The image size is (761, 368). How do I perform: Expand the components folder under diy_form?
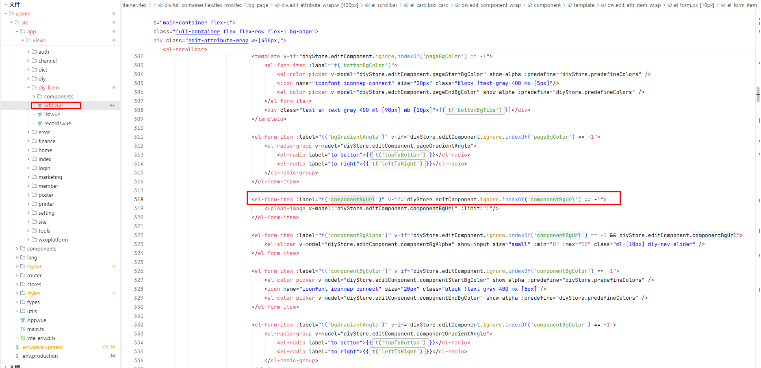point(59,97)
